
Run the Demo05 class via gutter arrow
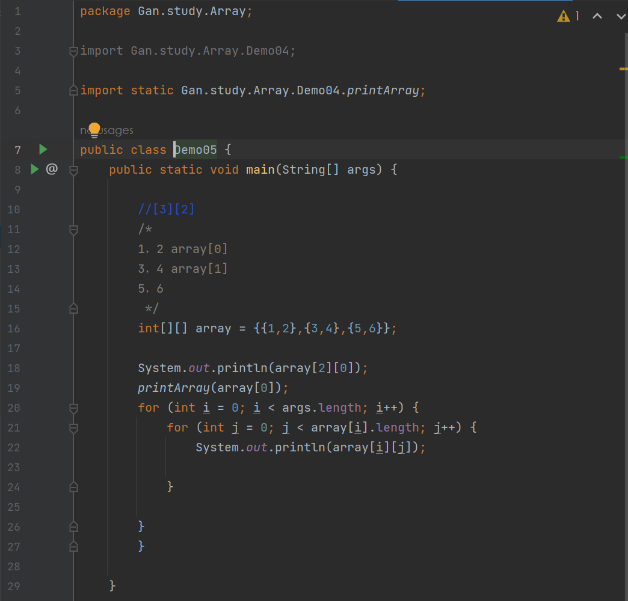43,150
